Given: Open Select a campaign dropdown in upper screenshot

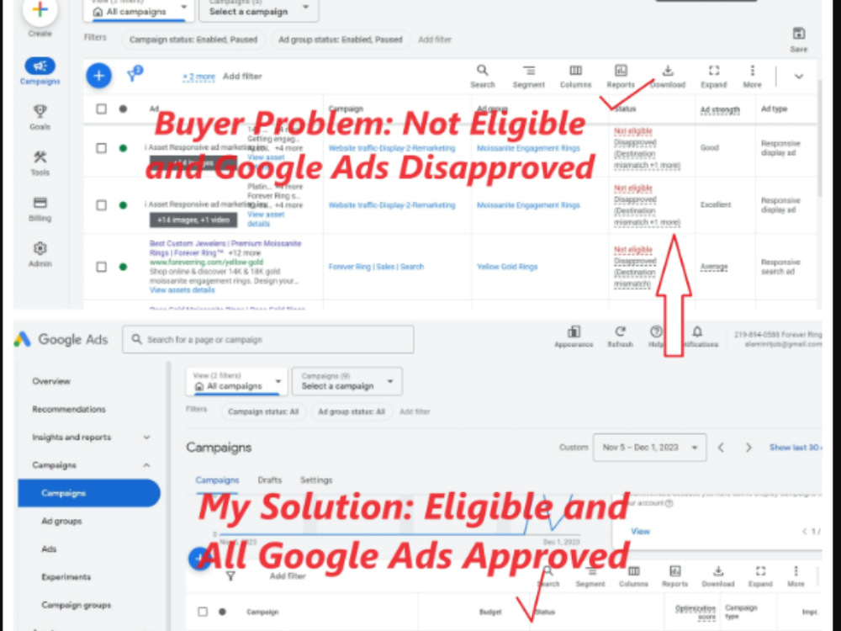Looking at the screenshot, I should coord(259,11).
